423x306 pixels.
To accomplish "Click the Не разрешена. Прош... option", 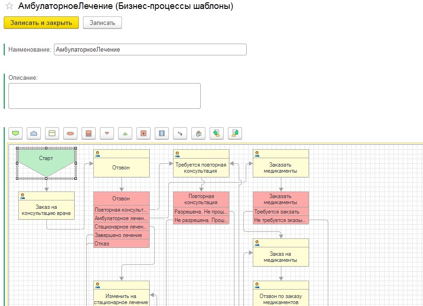I will [201, 220].
